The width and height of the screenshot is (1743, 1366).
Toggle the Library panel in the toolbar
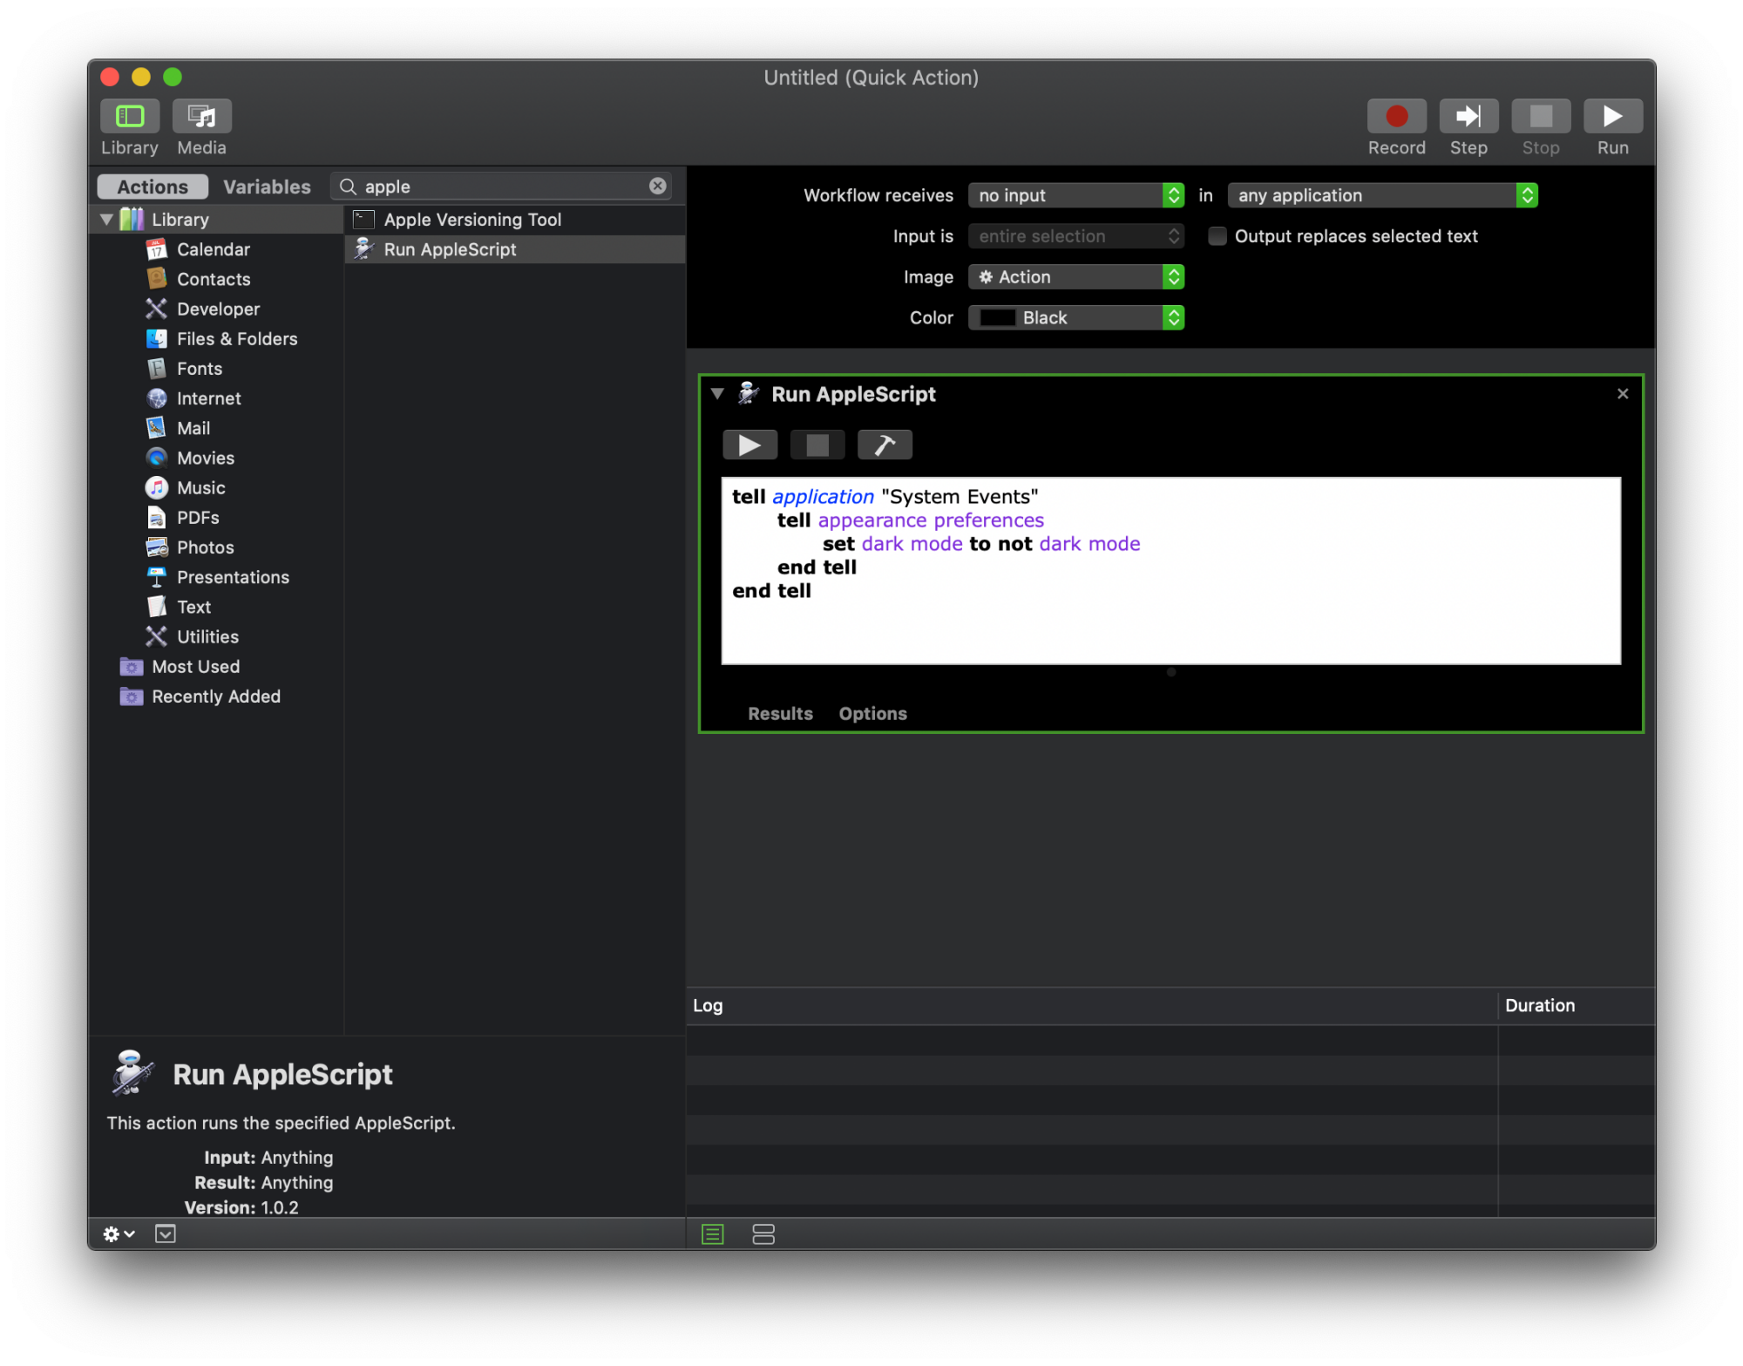point(130,116)
